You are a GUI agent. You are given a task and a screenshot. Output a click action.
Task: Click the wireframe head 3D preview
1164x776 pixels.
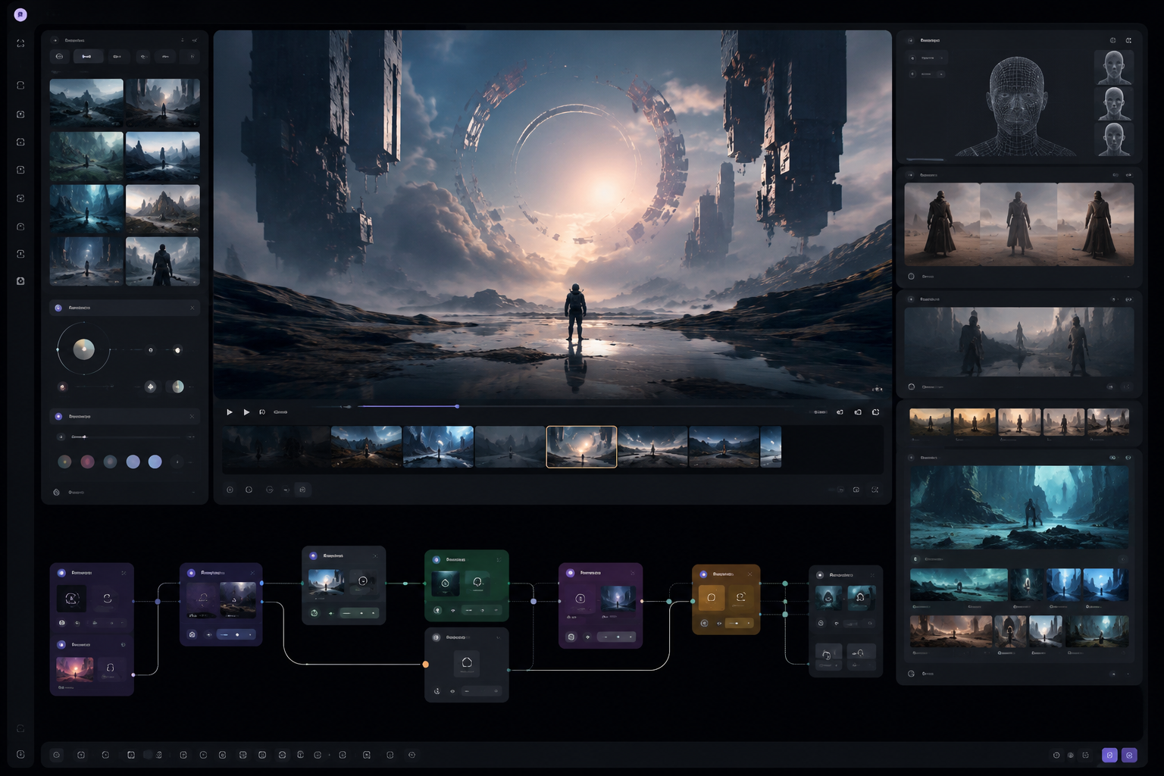pyautogui.click(x=1015, y=106)
